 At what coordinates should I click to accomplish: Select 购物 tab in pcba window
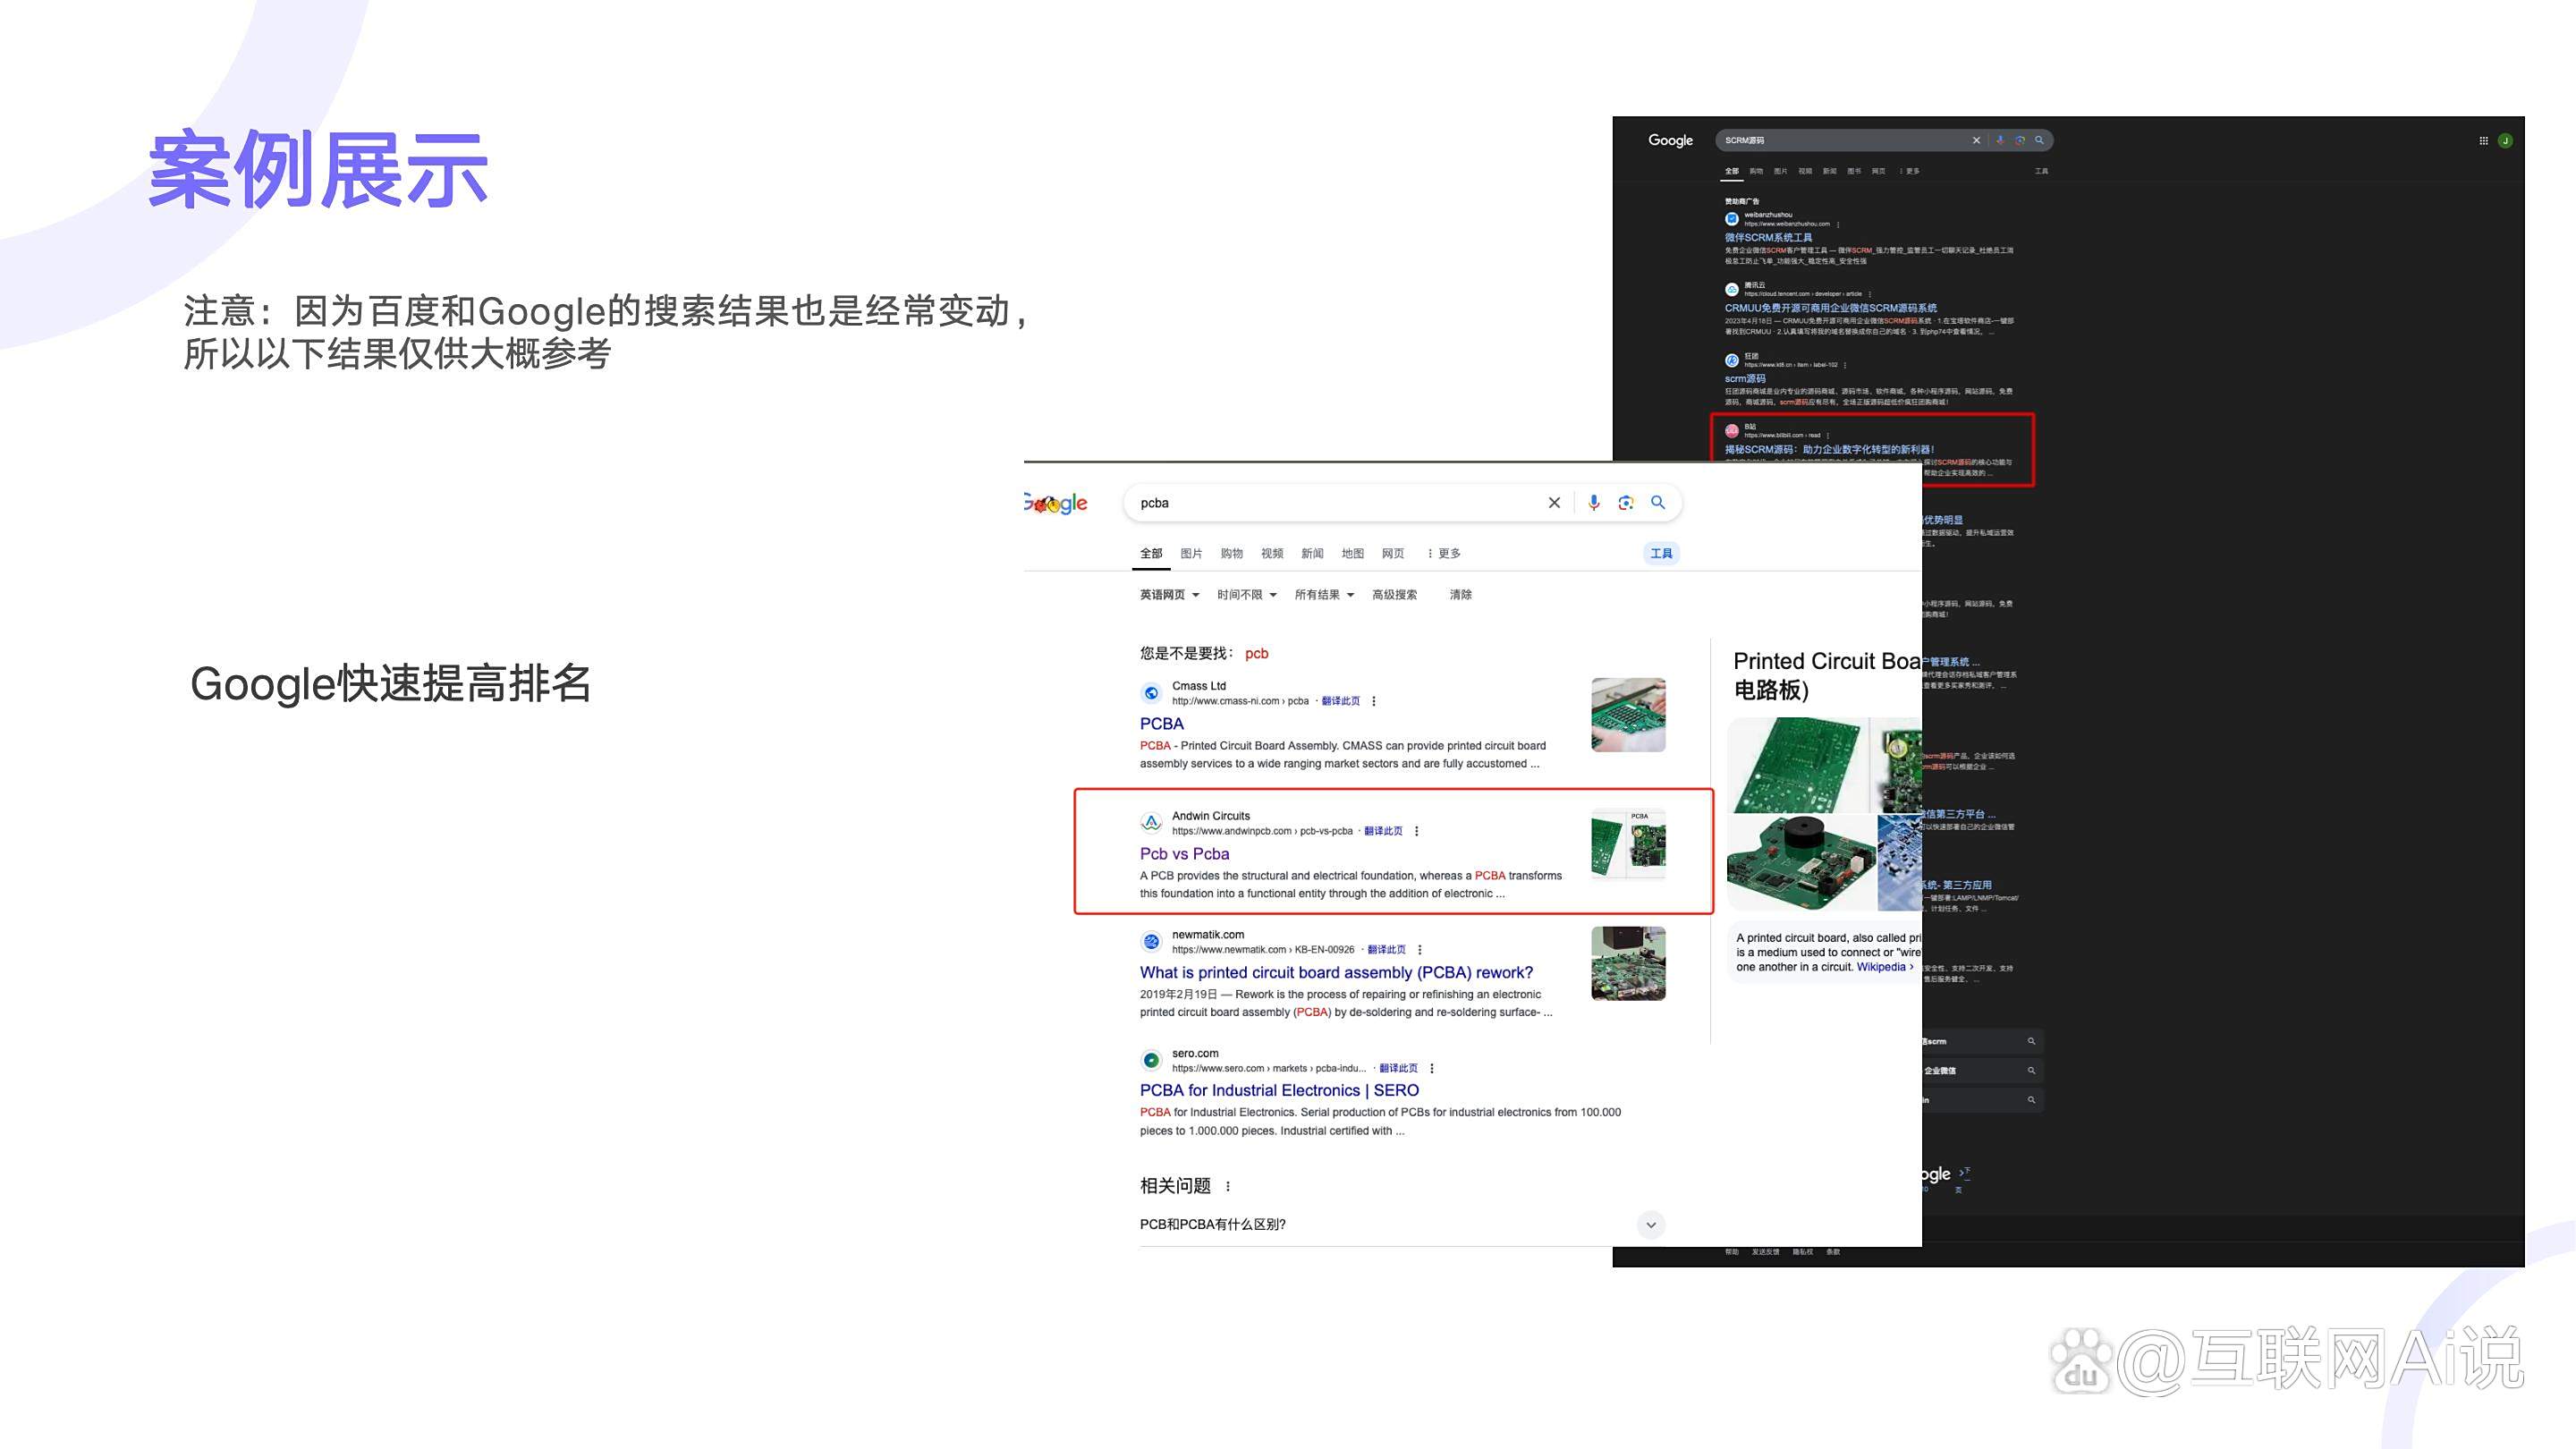[1231, 554]
